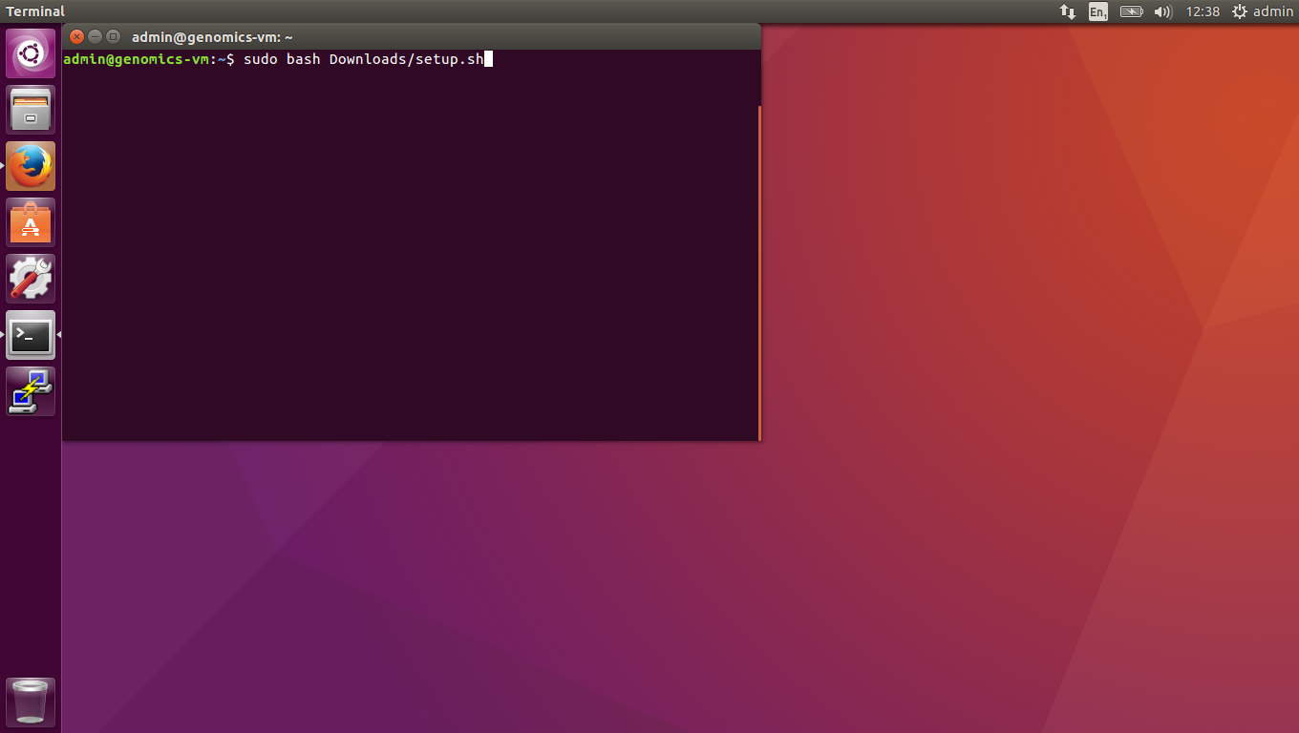This screenshot has width=1299, height=733.
Task: Open the sound volume indicator
Action: click(1162, 11)
